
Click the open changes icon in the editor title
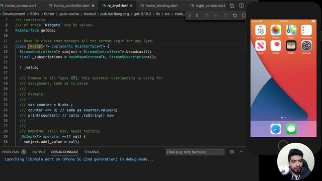(x=232, y=6)
